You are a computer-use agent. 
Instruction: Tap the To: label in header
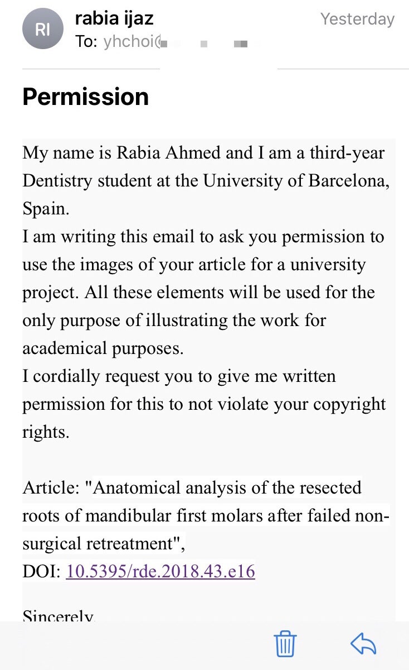[x=86, y=42]
